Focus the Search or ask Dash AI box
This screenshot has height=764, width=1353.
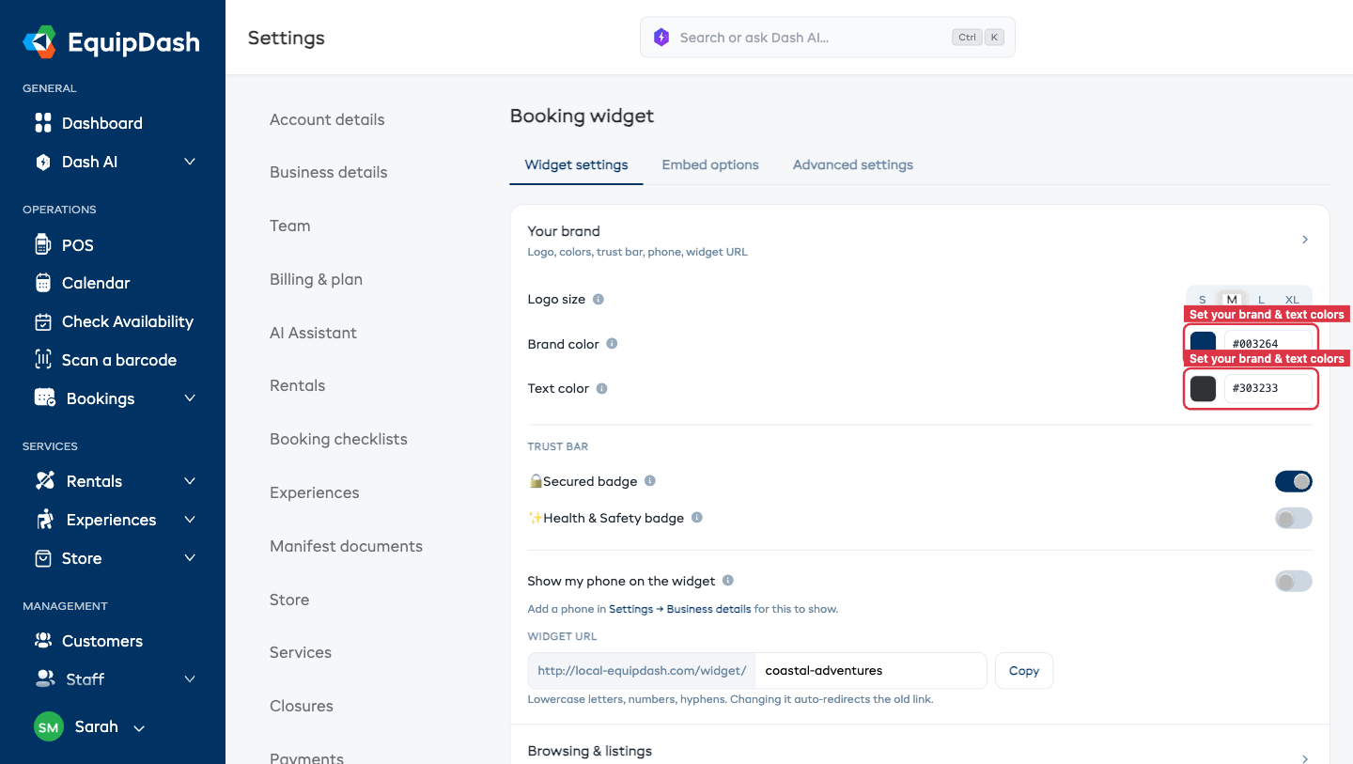click(x=828, y=38)
